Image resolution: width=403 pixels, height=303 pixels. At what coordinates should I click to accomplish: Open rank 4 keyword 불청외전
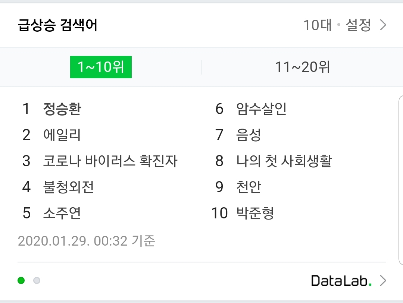(x=68, y=187)
